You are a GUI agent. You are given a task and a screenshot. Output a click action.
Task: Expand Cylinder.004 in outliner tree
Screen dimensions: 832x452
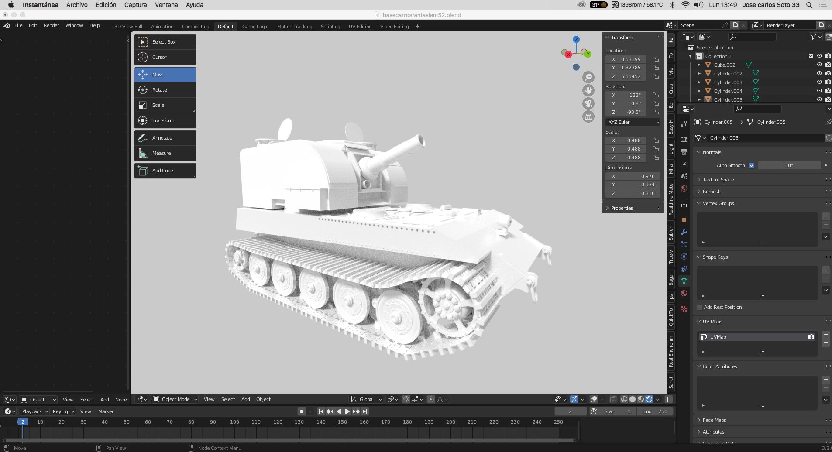pos(699,91)
